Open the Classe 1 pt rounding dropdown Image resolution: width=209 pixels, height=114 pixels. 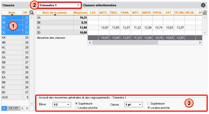tap(133, 105)
